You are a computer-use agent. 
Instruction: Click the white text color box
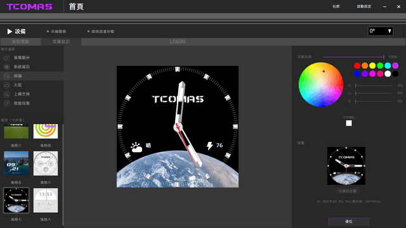coord(349,123)
